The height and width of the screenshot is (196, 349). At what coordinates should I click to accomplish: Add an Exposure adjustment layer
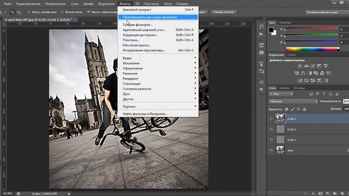(x=319, y=66)
